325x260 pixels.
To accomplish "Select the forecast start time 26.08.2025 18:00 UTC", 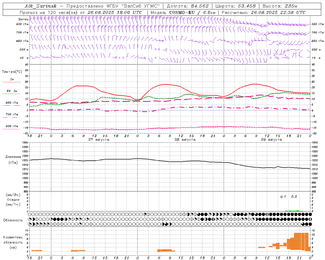I will click(115, 12).
